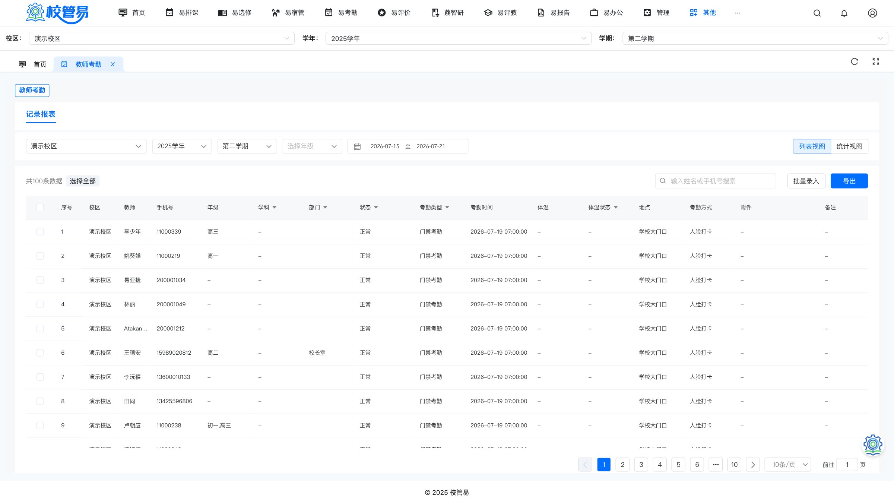Click the refresh icon beside the page tabs
This screenshot has width=894, height=503.
click(x=855, y=61)
